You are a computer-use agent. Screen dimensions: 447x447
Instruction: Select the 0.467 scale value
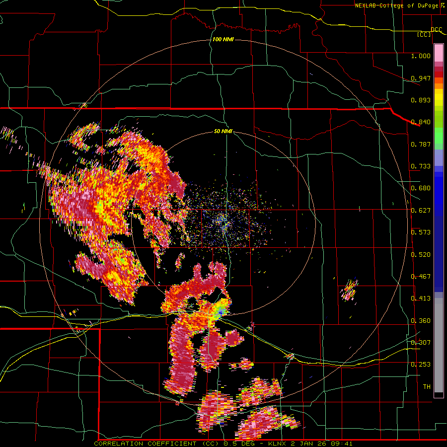[421, 277]
